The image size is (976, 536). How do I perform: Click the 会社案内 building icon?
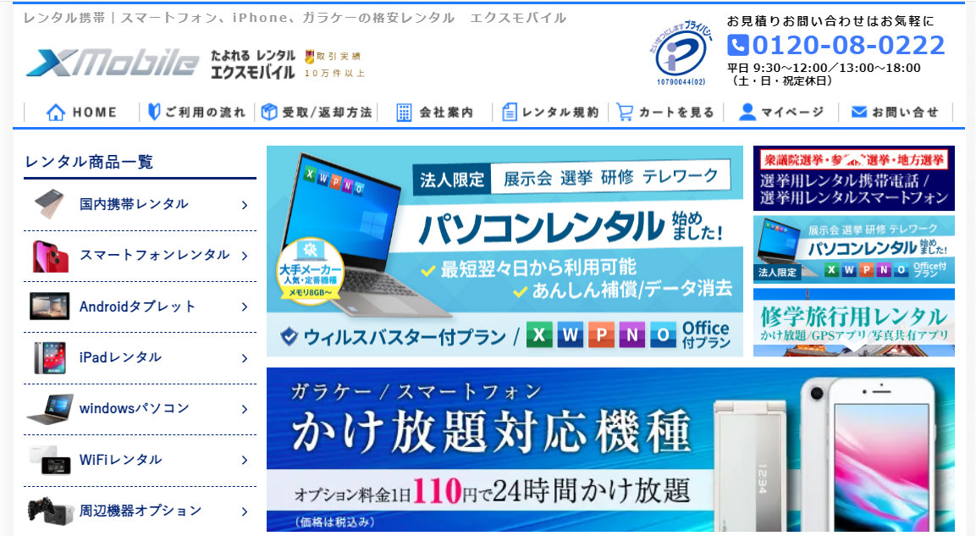tap(404, 113)
